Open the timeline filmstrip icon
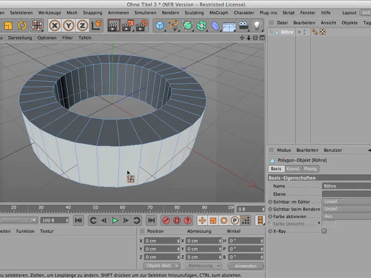The image size is (371, 278). [x=260, y=221]
